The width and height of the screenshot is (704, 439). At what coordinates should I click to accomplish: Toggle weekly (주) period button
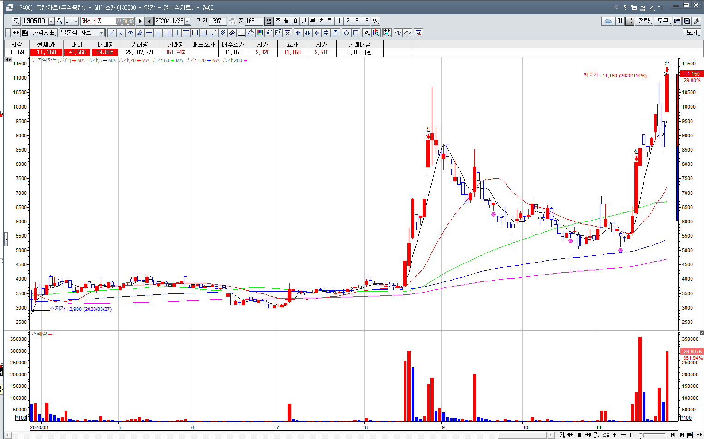pos(278,21)
